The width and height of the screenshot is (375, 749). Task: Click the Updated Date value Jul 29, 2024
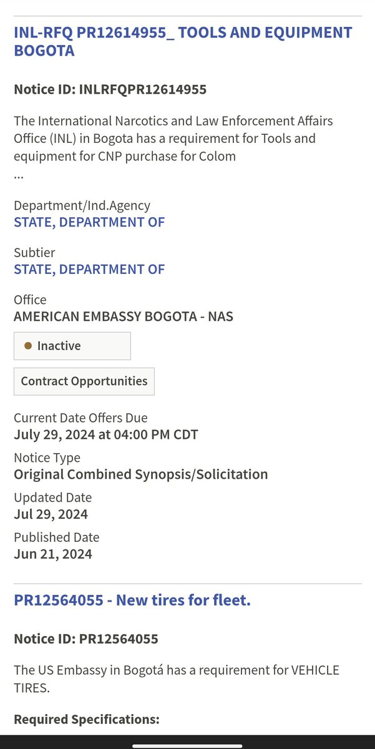[x=51, y=514]
